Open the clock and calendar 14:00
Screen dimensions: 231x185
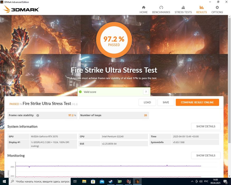(215, 181)
